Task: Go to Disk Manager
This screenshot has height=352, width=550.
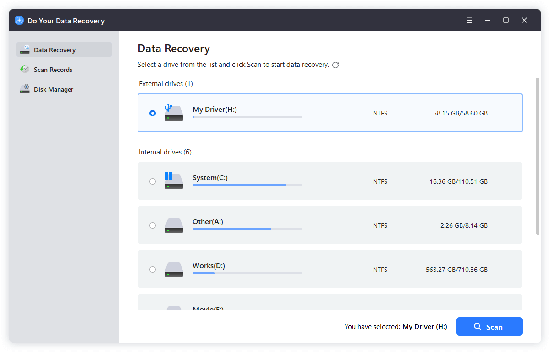Action: [64, 89]
